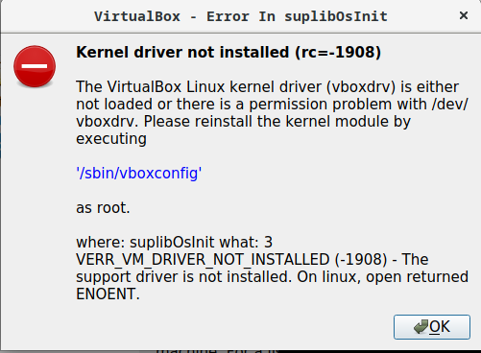
Task: Click 'where: suplibOsInit what: 3' line
Action: (x=174, y=242)
